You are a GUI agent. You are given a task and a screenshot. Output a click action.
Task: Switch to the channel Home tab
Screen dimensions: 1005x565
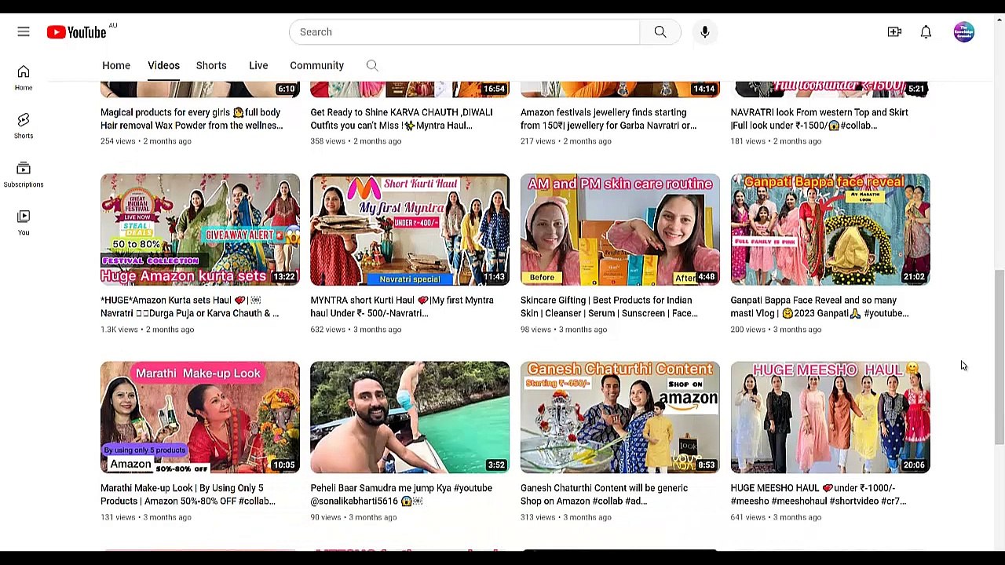coord(116,66)
